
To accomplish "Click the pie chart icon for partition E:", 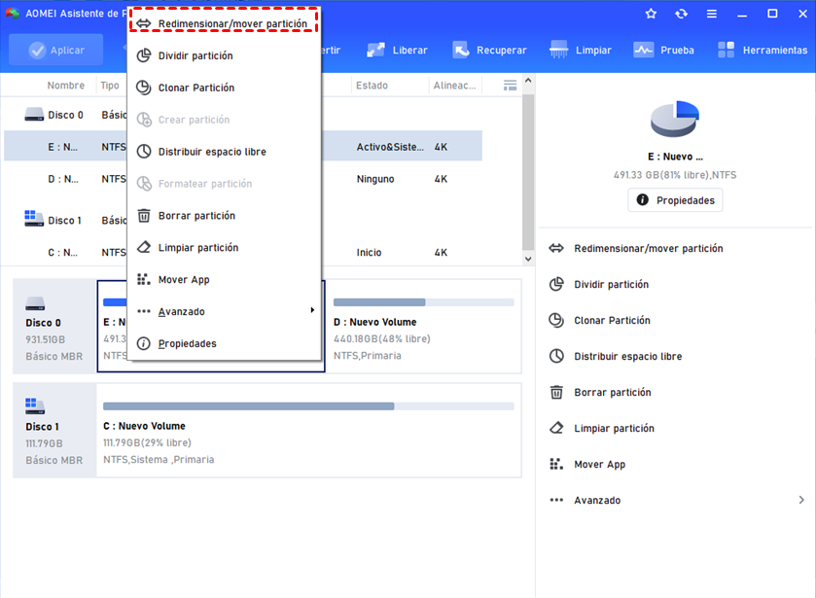I will coord(675,120).
